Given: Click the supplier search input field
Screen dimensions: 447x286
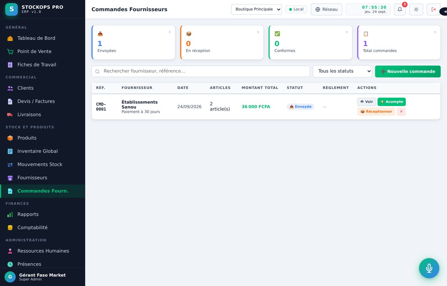Looking at the screenshot, I should coord(201,71).
